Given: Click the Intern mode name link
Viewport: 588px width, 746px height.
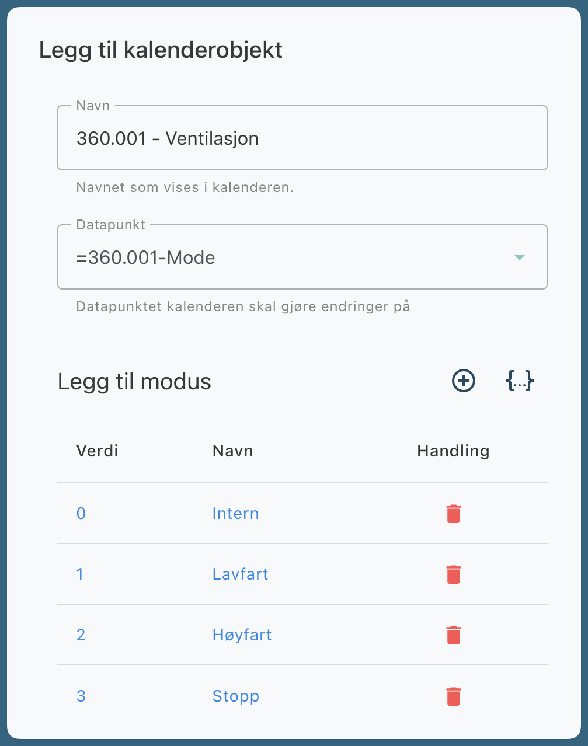Looking at the screenshot, I should 235,514.
